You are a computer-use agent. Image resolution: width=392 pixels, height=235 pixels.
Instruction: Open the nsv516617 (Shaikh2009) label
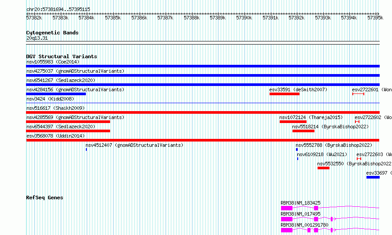coord(56,108)
